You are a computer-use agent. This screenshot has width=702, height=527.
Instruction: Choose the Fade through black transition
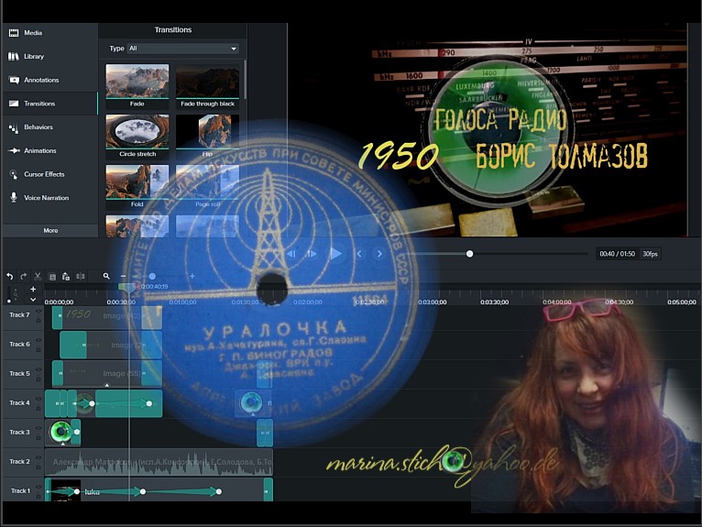click(x=207, y=86)
